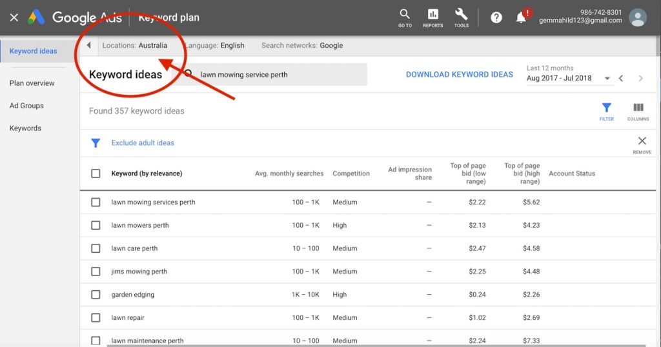The image size is (661, 347).
Task: Sort by Keyword (by relevance) header
Action: pyautogui.click(x=147, y=173)
